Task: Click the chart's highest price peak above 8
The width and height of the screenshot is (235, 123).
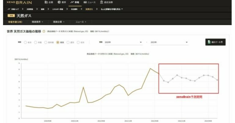Action: [x=151, y=69]
